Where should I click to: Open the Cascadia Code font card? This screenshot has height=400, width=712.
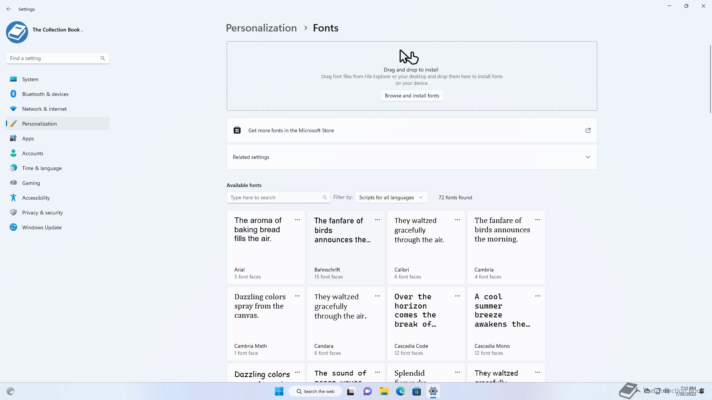(426, 324)
